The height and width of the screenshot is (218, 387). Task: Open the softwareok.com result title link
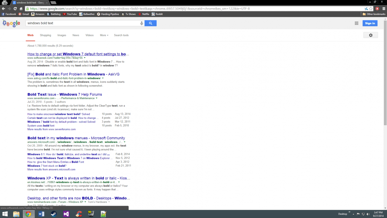point(78,54)
